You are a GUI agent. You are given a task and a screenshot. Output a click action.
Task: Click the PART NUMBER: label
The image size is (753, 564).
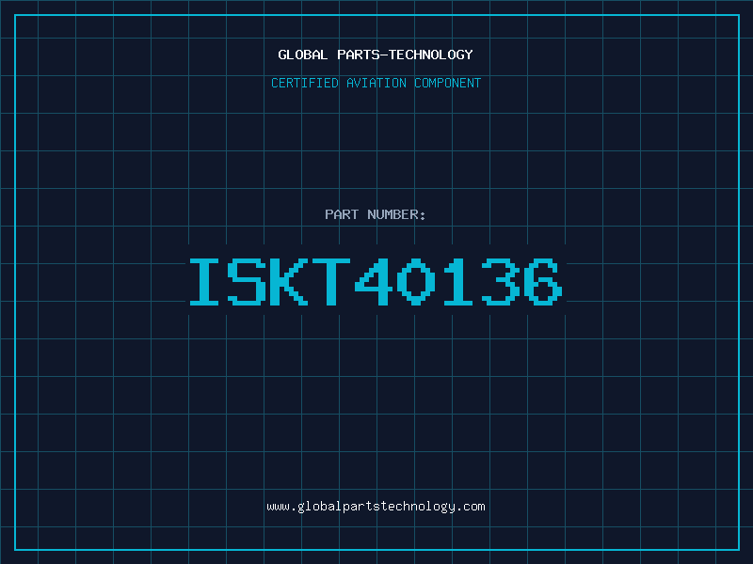[376, 214]
